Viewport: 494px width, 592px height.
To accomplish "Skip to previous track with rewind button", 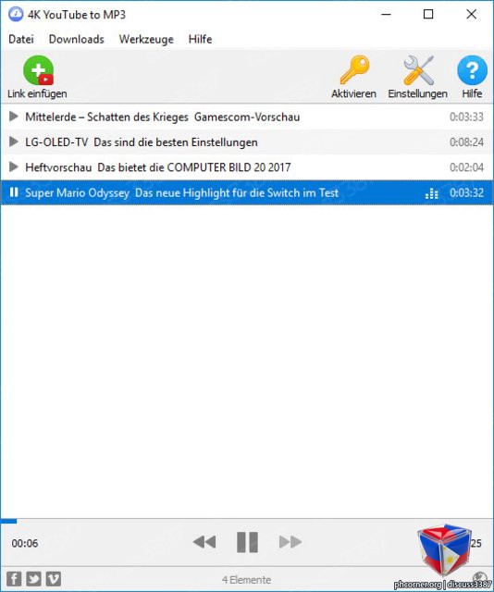I will click(x=204, y=542).
